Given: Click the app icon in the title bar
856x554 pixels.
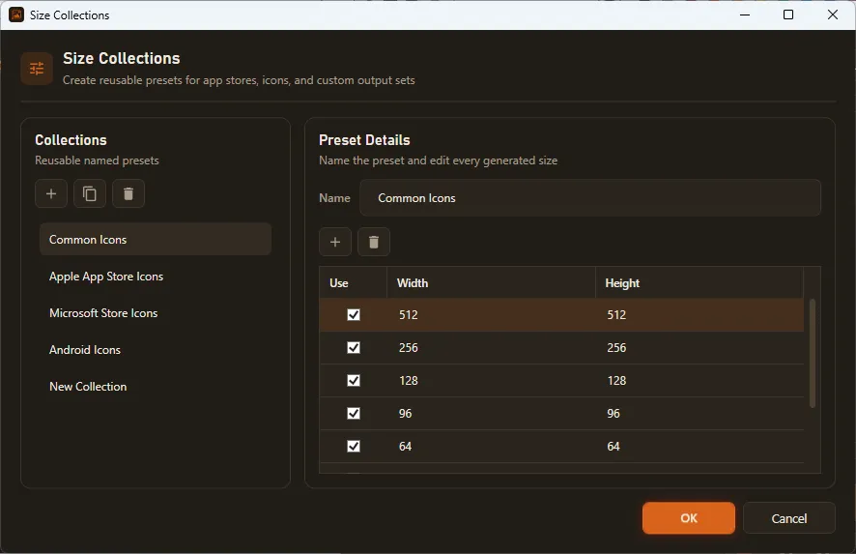Looking at the screenshot, I should [16, 15].
